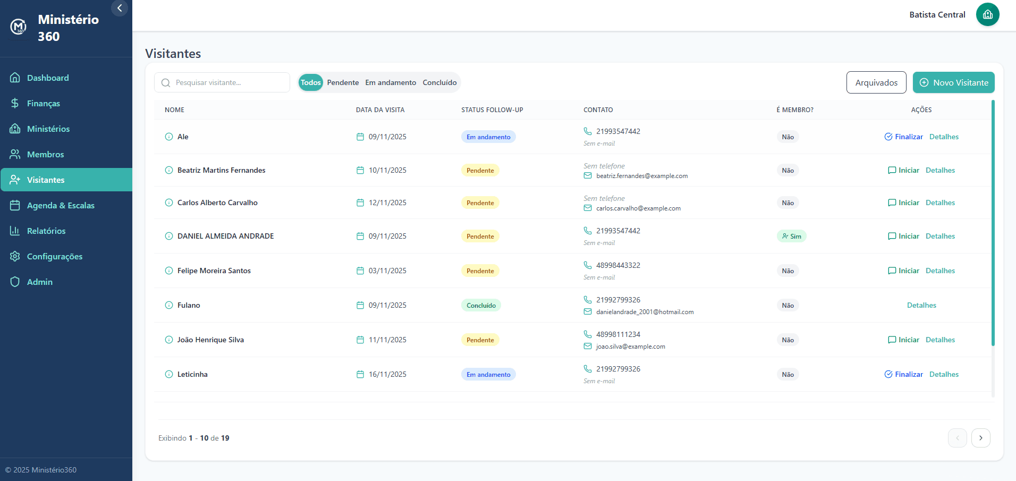
Task: Collapse the sidebar with the chevron button
Action: [120, 8]
